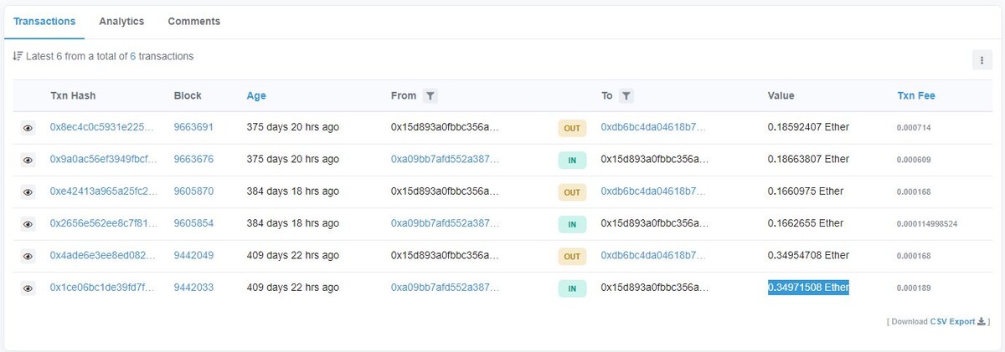Click OUT badge in block 9605870 row
Viewport: 1005px width, 352px height.
point(572,192)
